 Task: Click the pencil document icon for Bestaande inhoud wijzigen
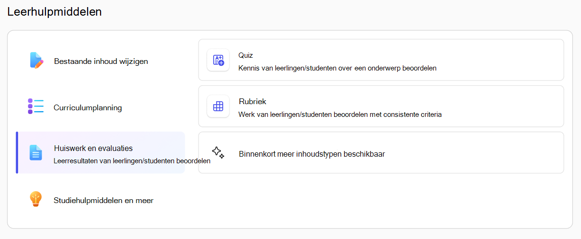(36, 61)
